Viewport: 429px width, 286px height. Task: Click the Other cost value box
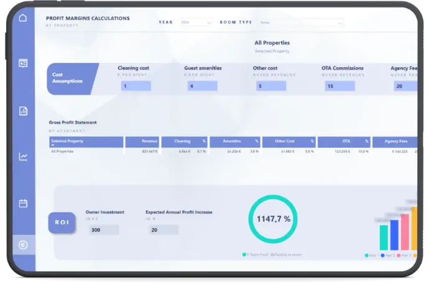pyautogui.click(x=270, y=86)
